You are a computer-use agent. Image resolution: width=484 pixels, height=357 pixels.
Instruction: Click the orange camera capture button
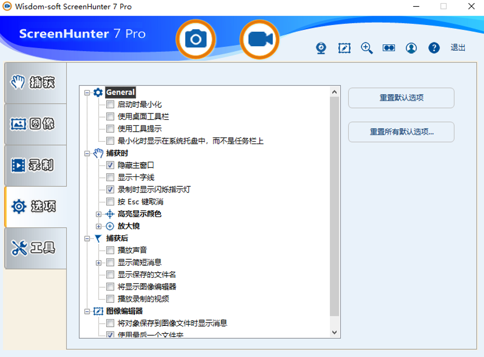[196, 39]
